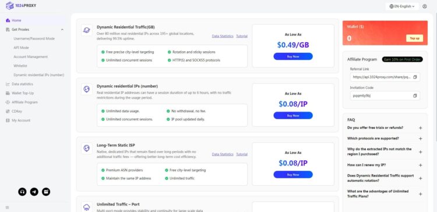Open Affiliate Program in sidebar
The image size is (437, 212).
point(25,102)
